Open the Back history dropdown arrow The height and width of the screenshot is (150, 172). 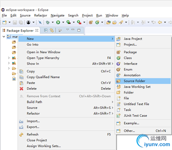click(x=165, y=22)
